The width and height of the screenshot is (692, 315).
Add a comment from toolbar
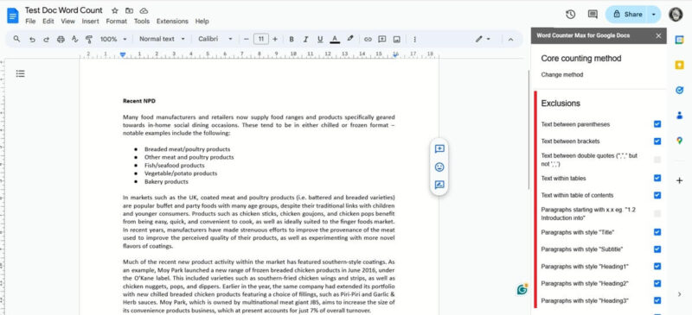(x=382, y=39)
